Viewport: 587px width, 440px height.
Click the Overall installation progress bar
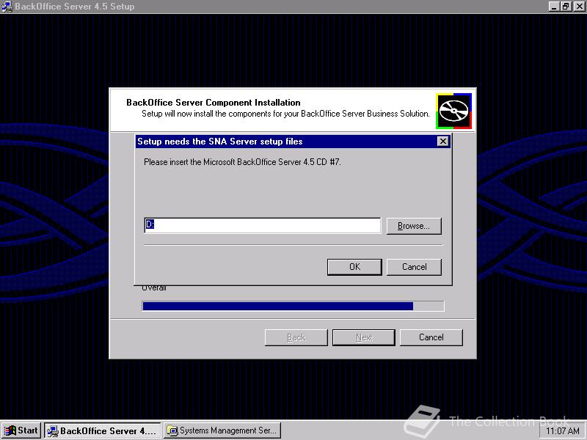[x=293, y=306]
